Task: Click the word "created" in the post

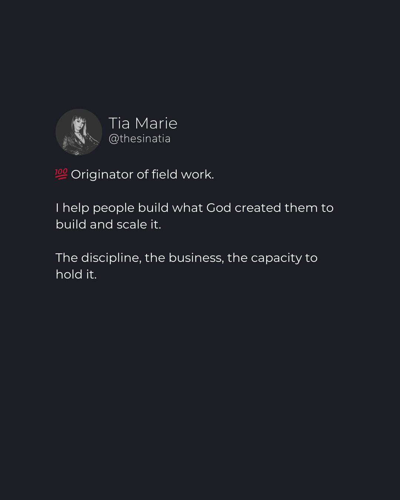Action: [258, 208]
